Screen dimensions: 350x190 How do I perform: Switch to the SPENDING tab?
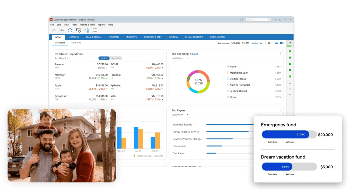click(73, 37)
